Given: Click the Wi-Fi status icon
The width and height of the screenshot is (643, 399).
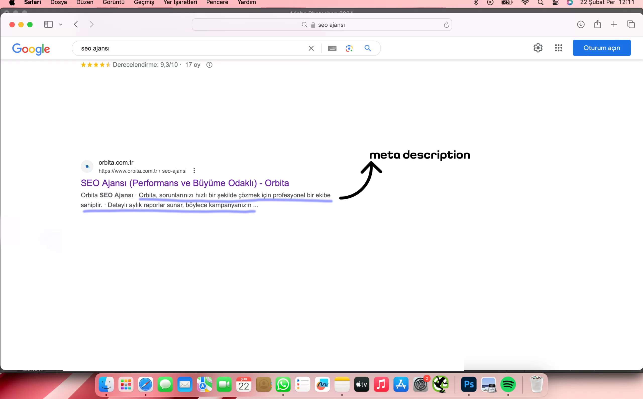Looking at the screenshot, I should [525, 3].
